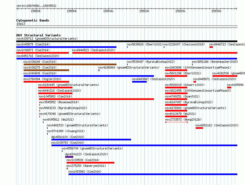Select nsv1039793 (Coe2014) label
Viewport: 245px width, 185px height.
tap(68, 143)
